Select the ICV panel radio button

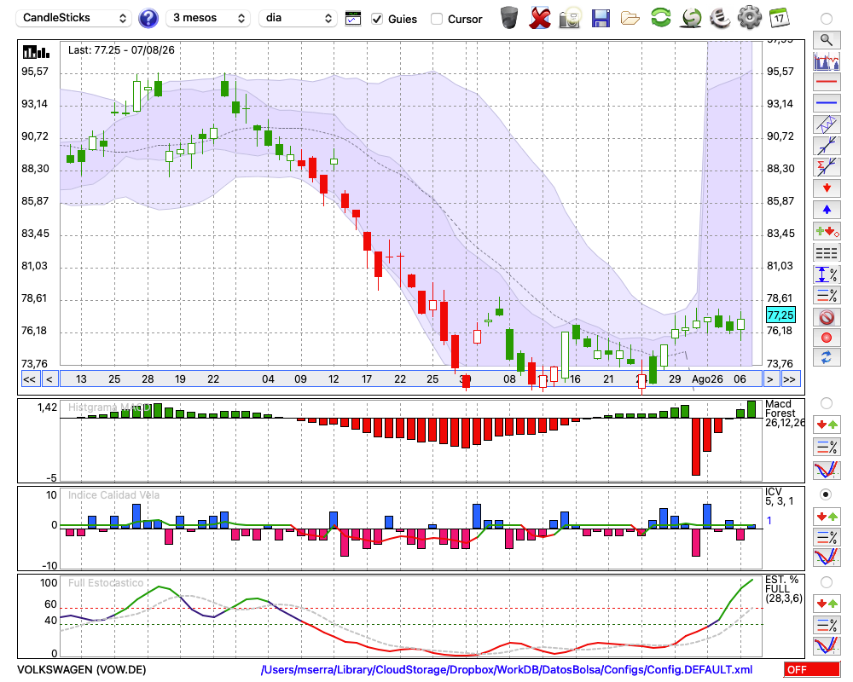click(826, 494)
